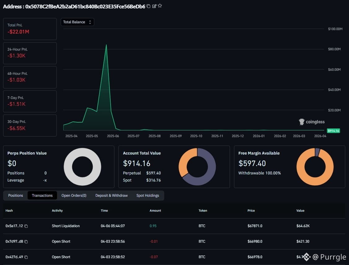Image resolution: width=349 pixels, height=265 pixels.
Task: Switch to the Positions tab
Action: pyautogui.click(x=15, y=195)
